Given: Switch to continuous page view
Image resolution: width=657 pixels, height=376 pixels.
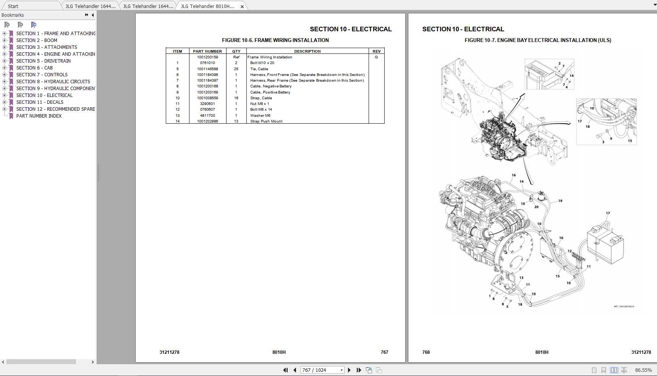Looking at the screenshot, I should tap(604, 370).
